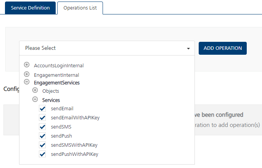Collapse the Services node minus icon
The width and height of the screenshot is (262, 168).
pos(35,100)
